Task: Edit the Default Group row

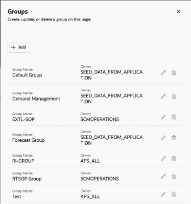Action: pyautogui.click(x=163, y=72)
